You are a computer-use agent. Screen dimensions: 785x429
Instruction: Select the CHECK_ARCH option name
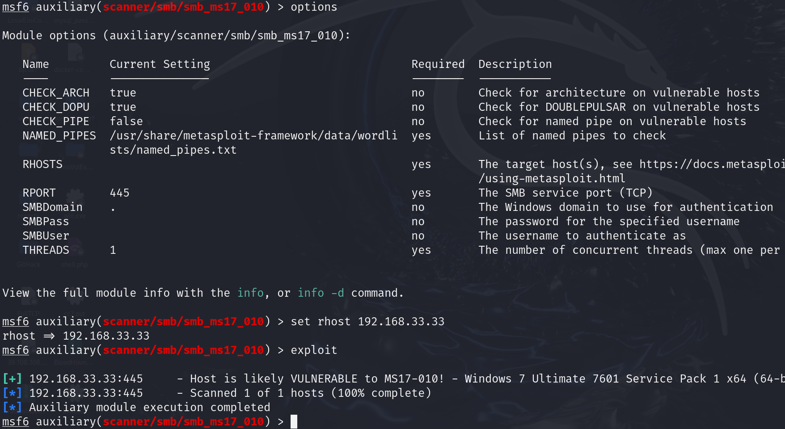[56, 93]
